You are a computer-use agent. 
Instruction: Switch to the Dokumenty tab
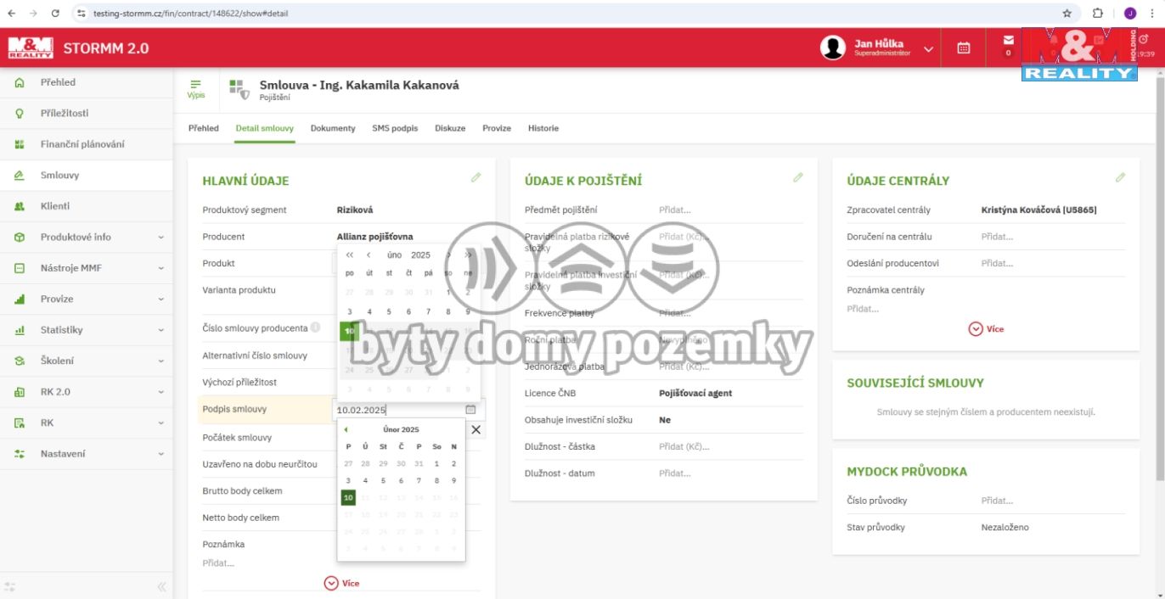(x=333, y=128)
